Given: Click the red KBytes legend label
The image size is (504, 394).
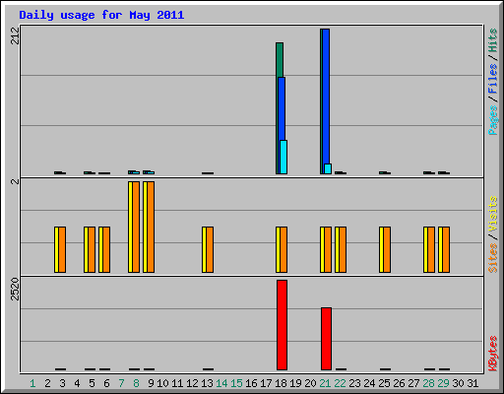Looking at the screenshot, I should (493, 354).
